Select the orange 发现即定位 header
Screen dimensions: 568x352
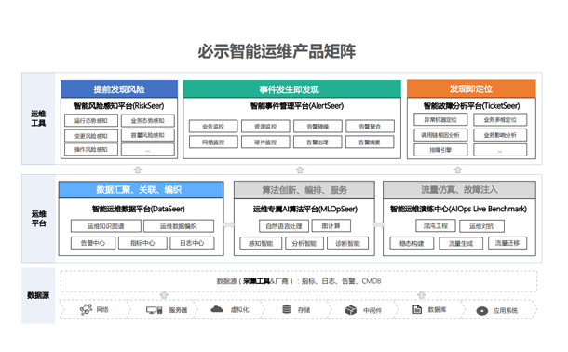(x=471, y=88)
